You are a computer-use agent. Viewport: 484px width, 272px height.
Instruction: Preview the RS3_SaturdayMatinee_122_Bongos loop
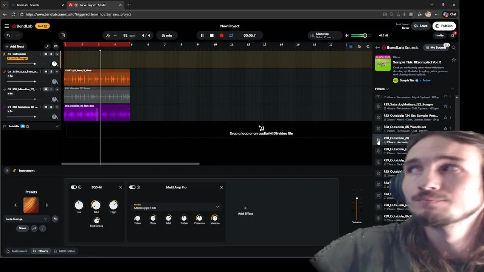pyautogui.click(x=379, y=106)
